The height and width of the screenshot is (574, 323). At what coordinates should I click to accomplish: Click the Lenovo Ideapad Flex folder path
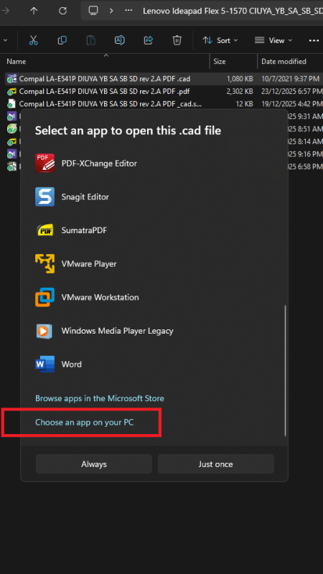click(x=233, y=11)
